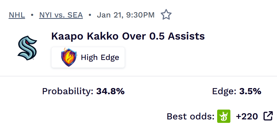Open the NYI vs. SEA matchup link
The image size is (277, 134).
click(x=61, y=15)
